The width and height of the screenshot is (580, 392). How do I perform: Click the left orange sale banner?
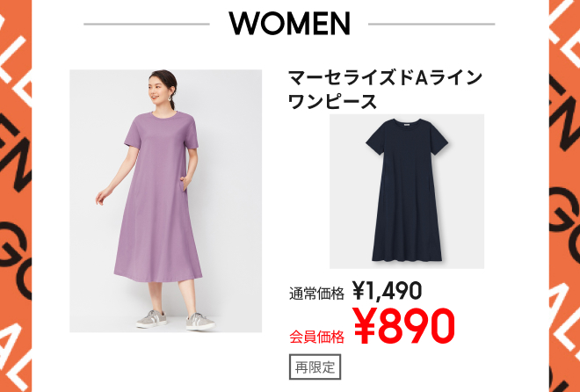pyautogui.click(x=16, y=196)
